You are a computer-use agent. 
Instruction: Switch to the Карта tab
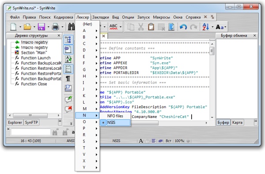pyautogui.click(x=237, y=122)
